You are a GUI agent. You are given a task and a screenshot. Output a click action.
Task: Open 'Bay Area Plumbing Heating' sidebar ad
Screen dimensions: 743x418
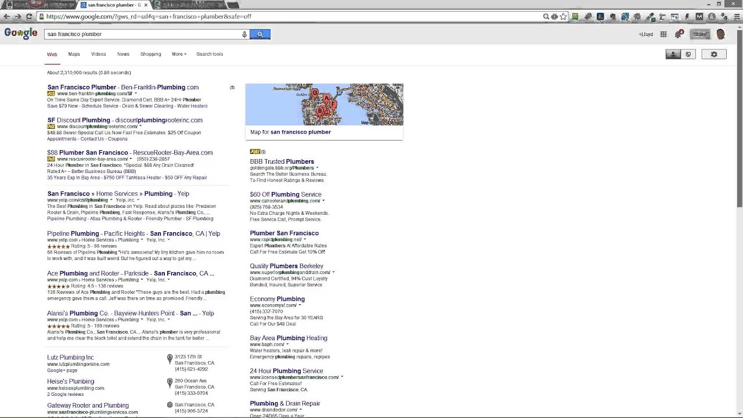[x=288, y=338]
